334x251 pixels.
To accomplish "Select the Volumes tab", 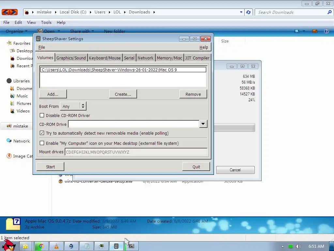I will pos(45,58).
